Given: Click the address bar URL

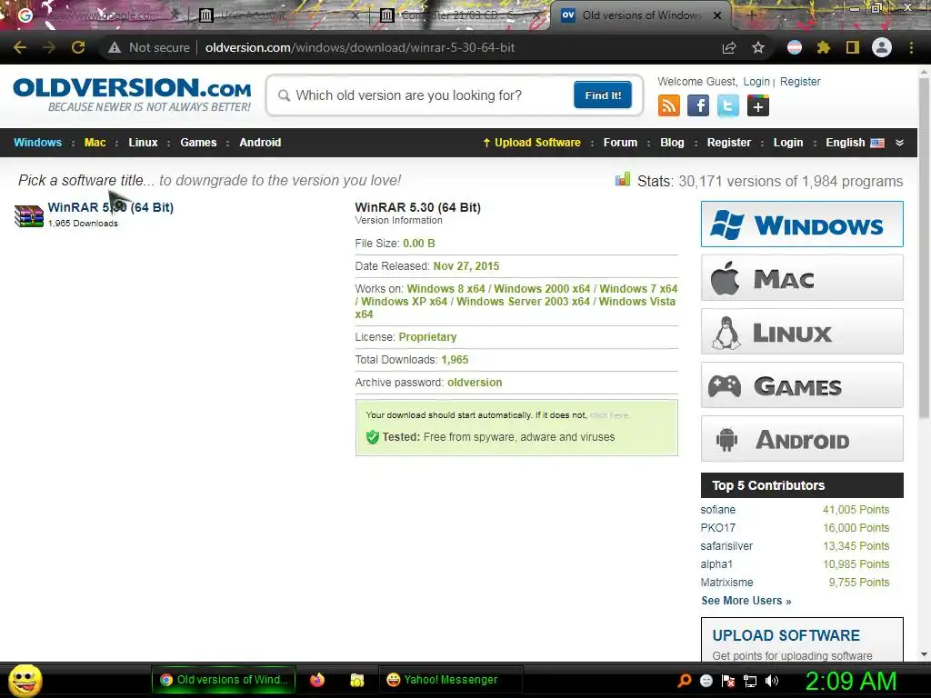Looking at the screenshot, I should 360,47.
